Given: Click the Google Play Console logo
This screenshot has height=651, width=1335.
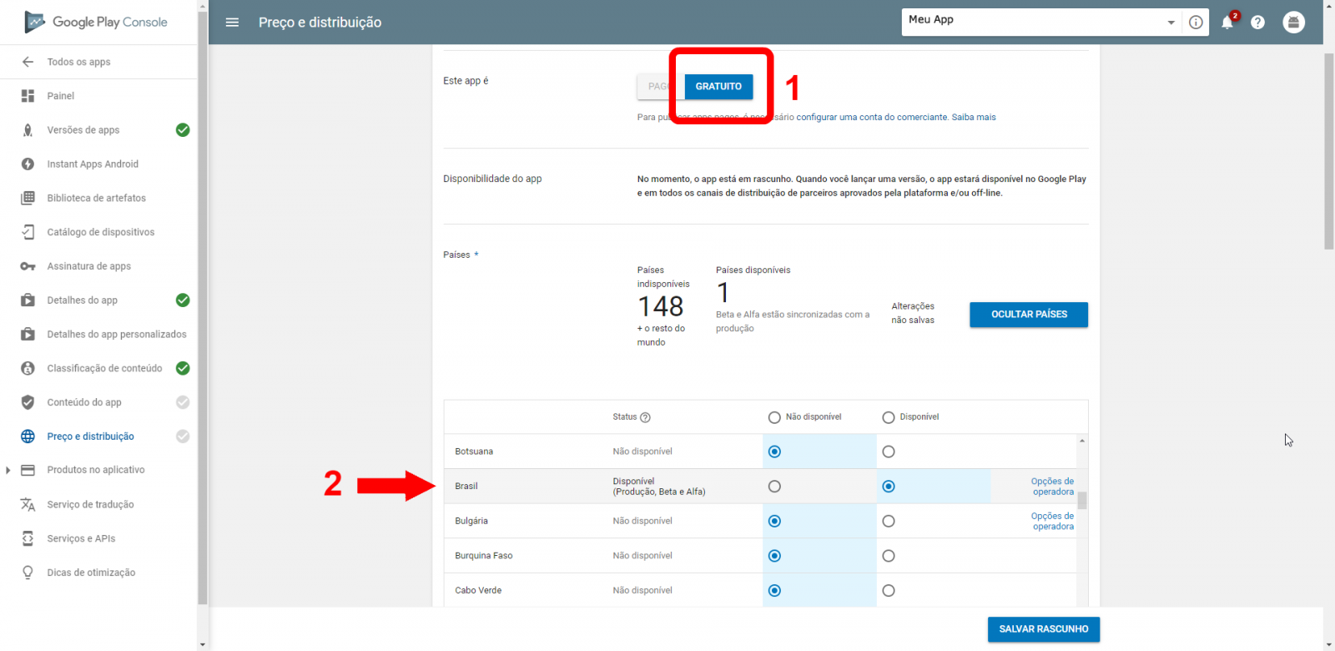Looking at the screenshot, I should click(95, 22).
